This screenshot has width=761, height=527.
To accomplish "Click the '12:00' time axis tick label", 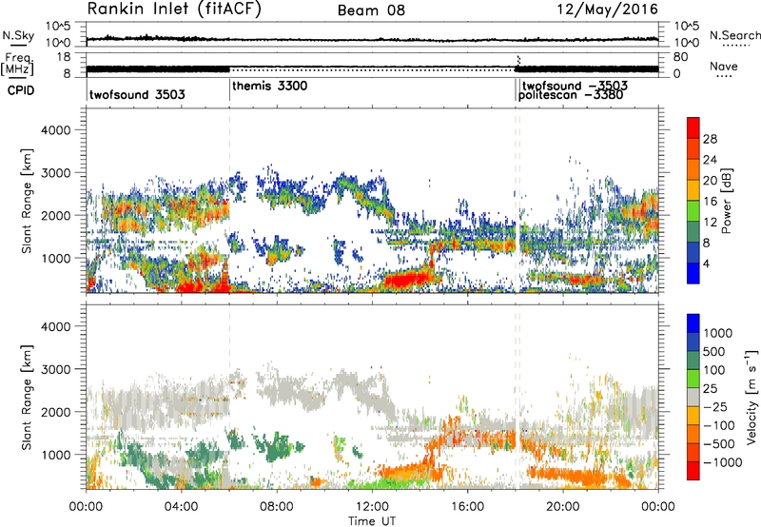I will click(372, 507).
